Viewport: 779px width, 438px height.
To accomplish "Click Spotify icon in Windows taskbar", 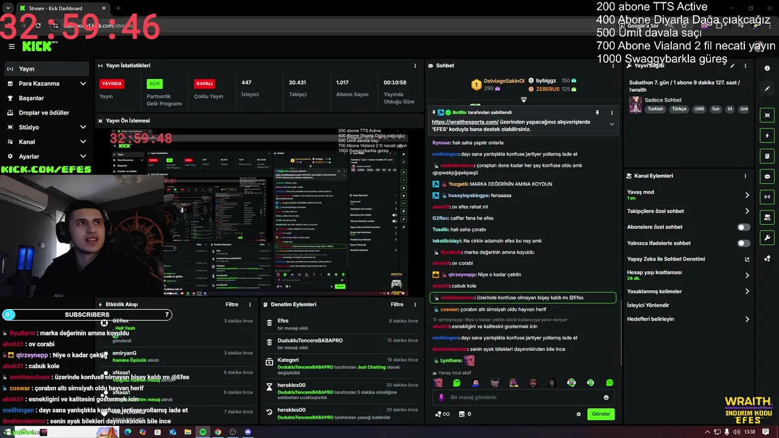I will point(203,432).
